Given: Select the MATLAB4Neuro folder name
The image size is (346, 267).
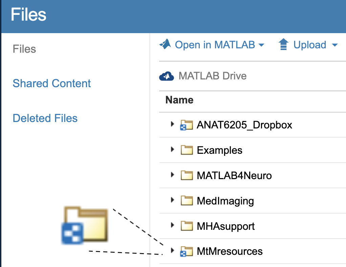Looking at the screenshot, I should pyautogui.click(x=234, y=175).
